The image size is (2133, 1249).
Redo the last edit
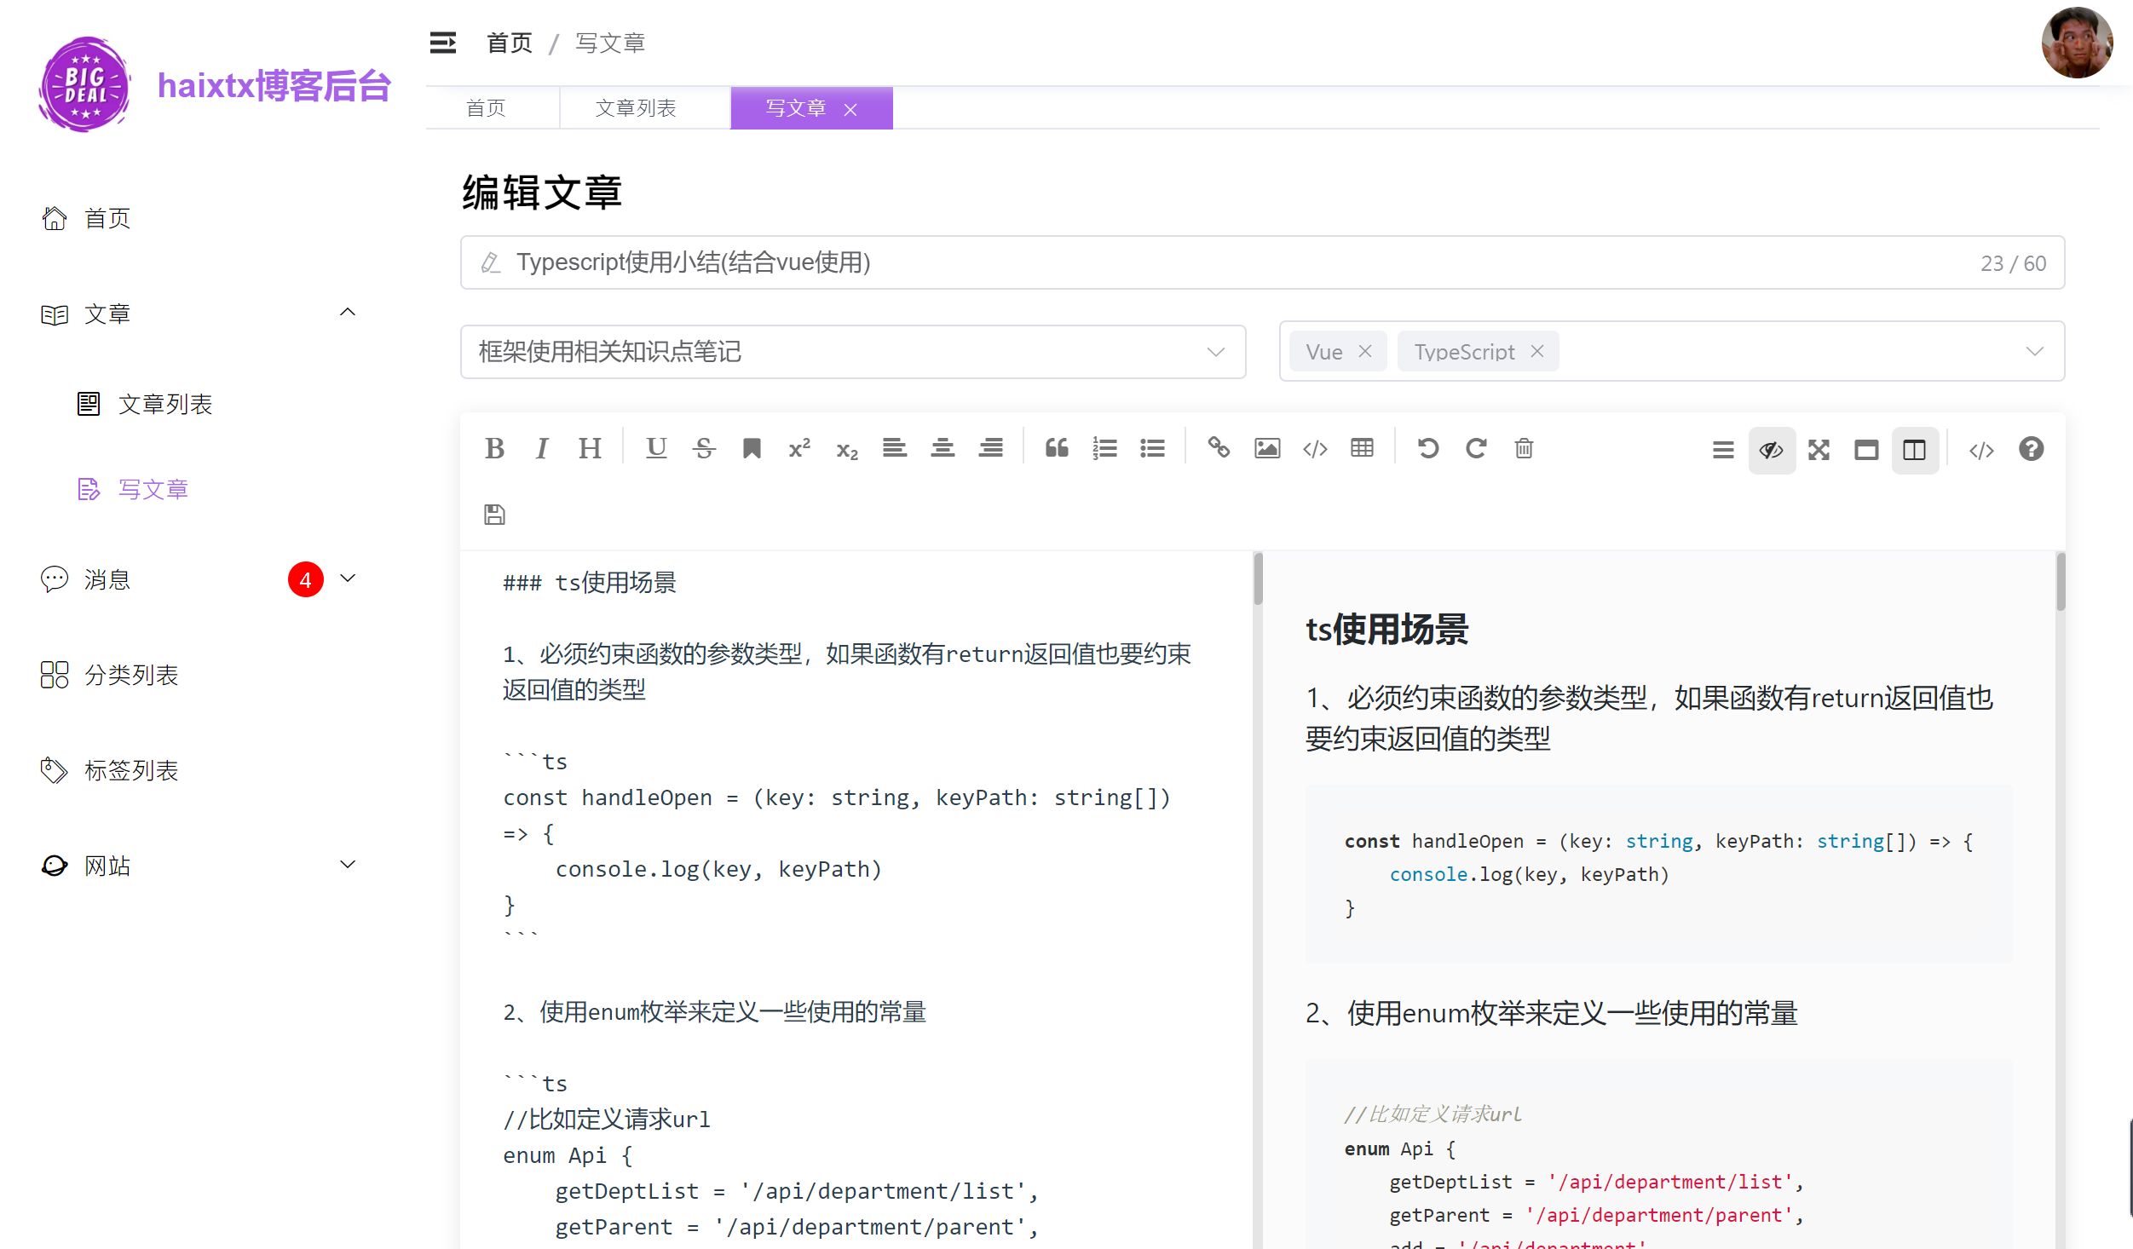[x=1476, y=448]
